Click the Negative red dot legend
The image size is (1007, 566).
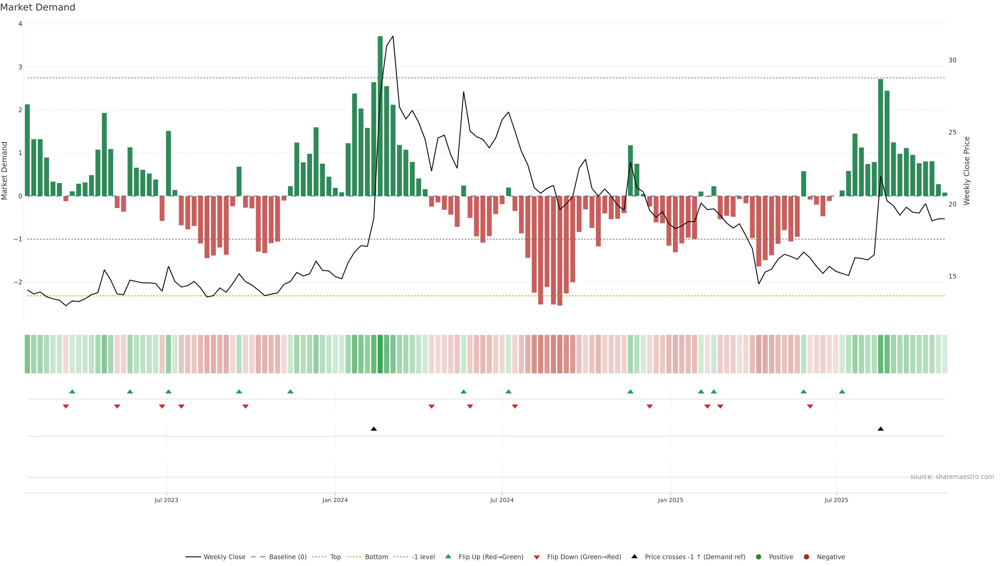pyautogui.click(x=806, y=557)
